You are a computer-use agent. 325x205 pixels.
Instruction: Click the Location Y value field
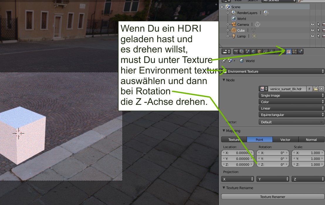click(238, 159)
